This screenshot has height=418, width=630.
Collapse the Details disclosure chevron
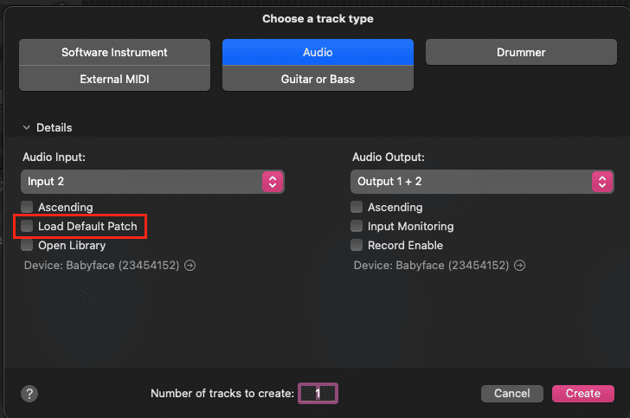click(27, 128)
